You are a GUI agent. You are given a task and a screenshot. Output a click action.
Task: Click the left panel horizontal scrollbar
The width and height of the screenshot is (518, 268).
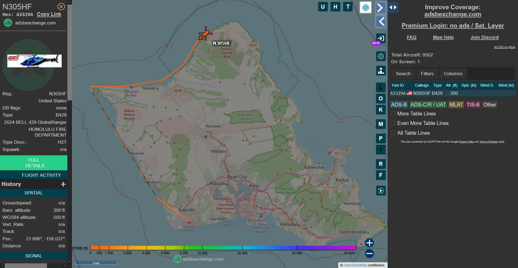[26, 266]
